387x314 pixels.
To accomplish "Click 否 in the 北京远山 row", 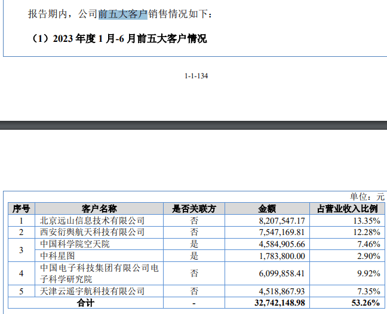I will click(194, 221).
